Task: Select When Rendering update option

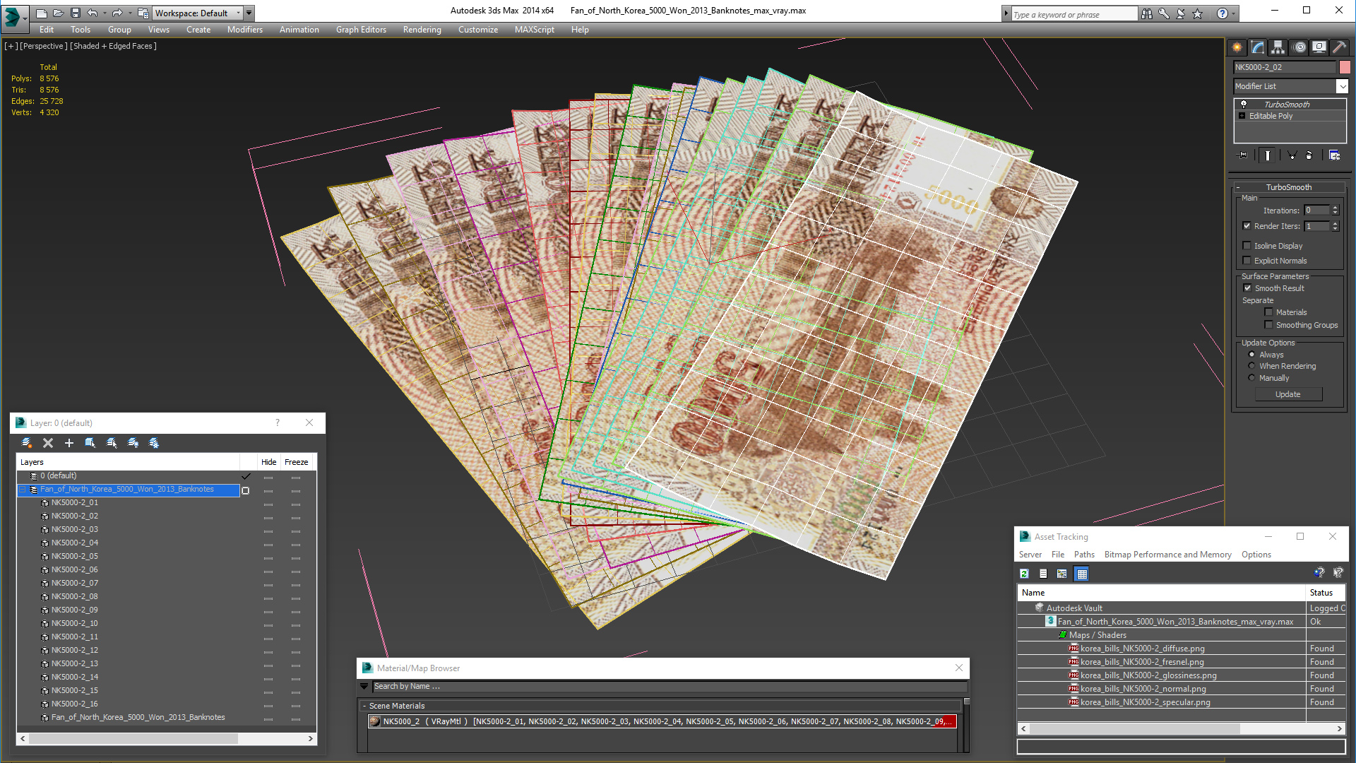Action: click(1252, 366)
